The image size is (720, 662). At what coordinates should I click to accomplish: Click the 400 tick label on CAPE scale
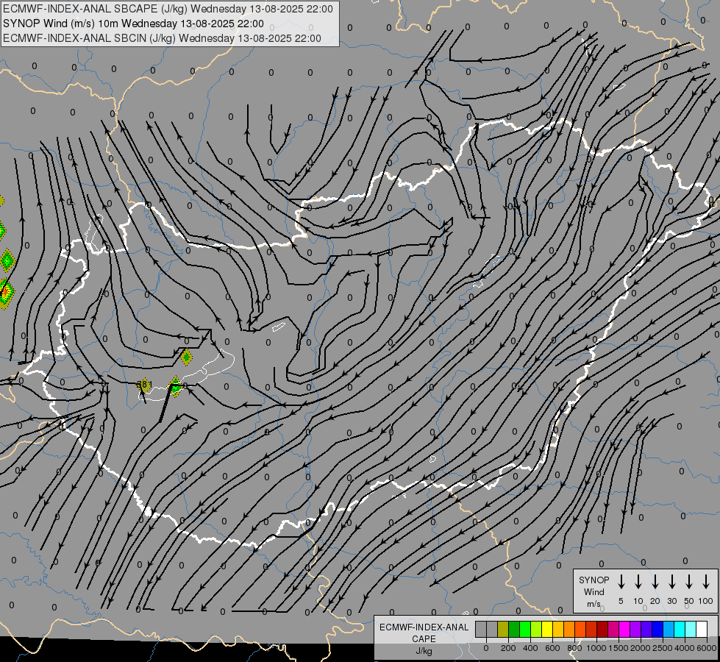(x=530, y=648)
